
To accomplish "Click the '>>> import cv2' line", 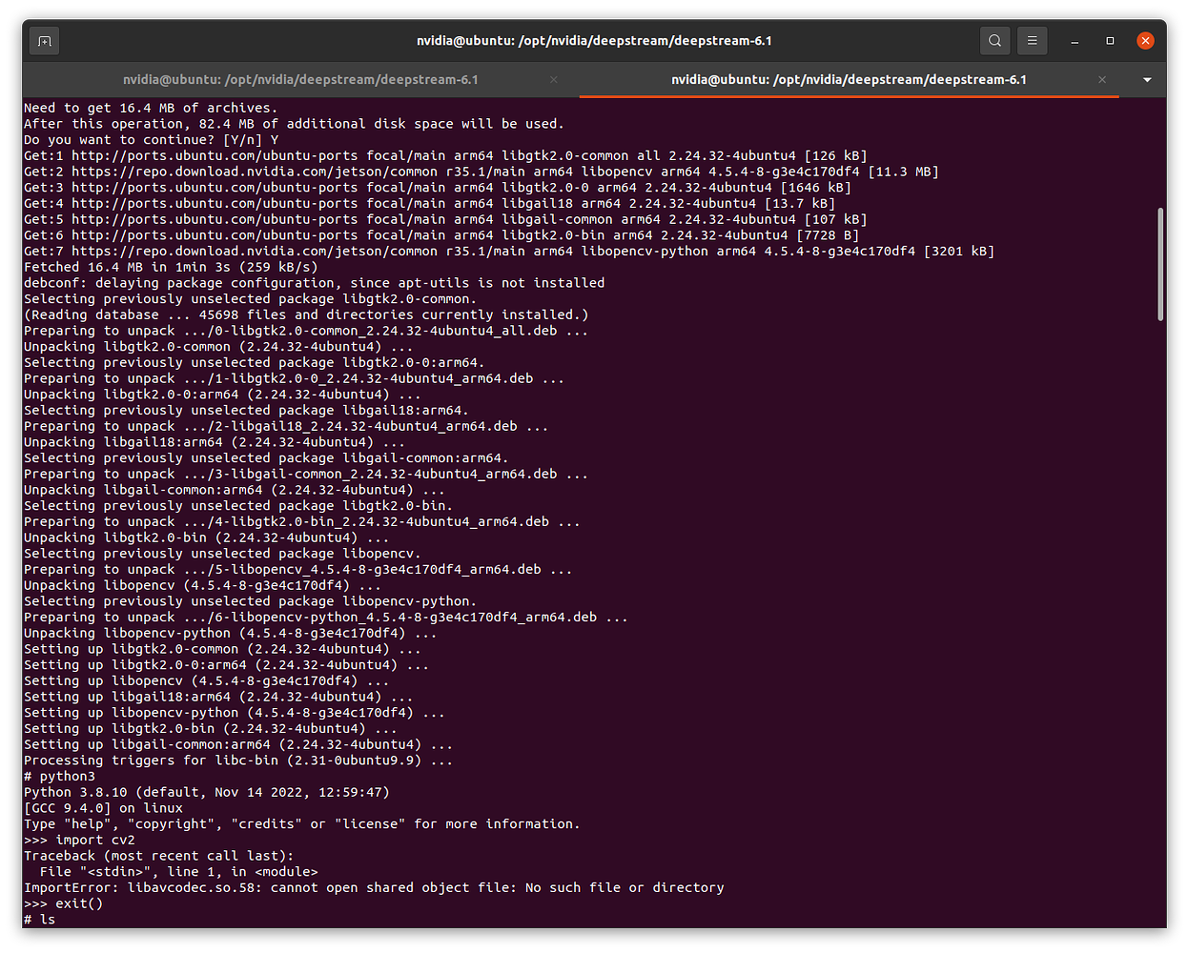I will [x=79, y=840].
